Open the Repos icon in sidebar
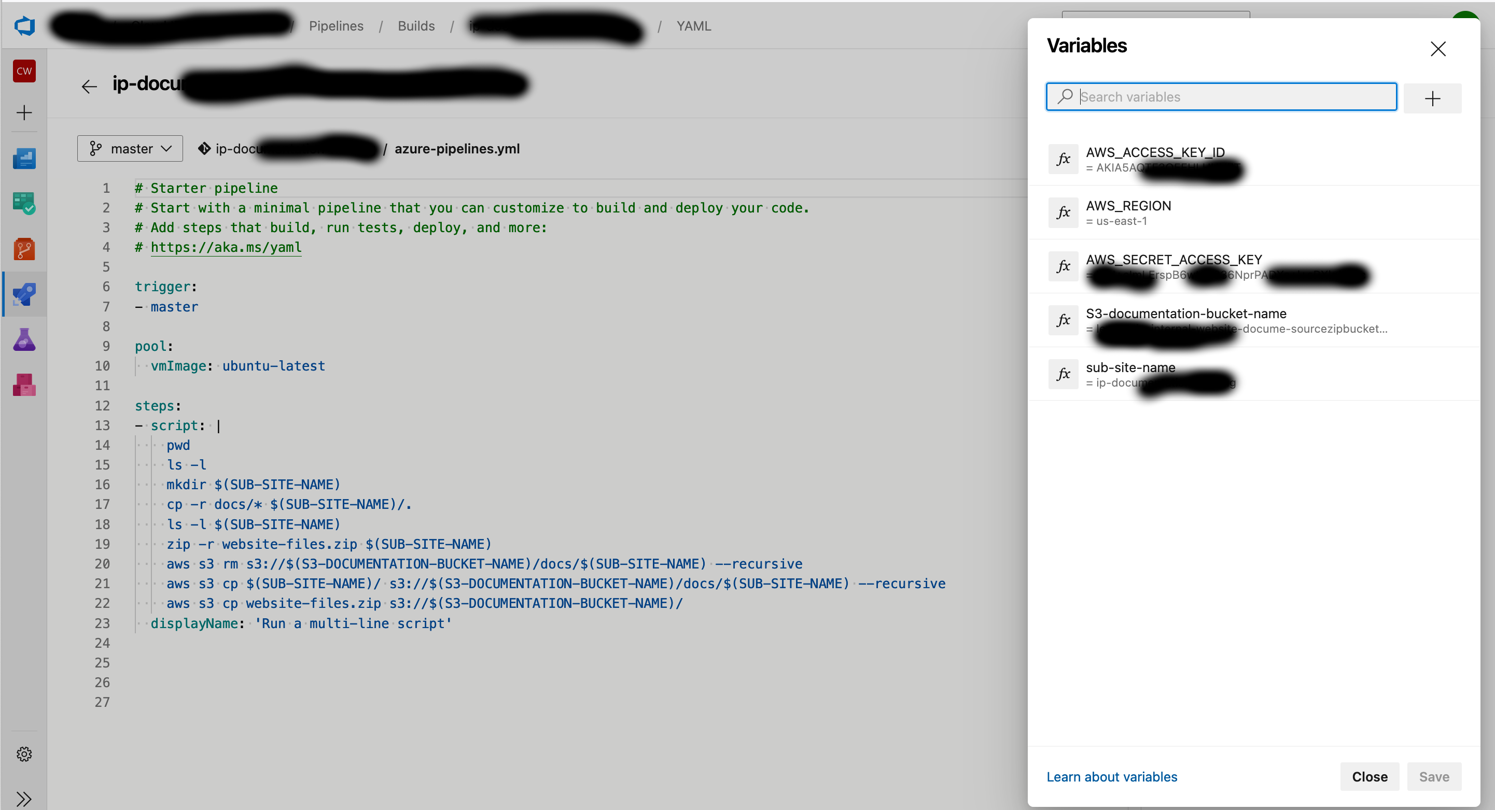The width and height of the screenshot is (1495, 810). point(24,249)
